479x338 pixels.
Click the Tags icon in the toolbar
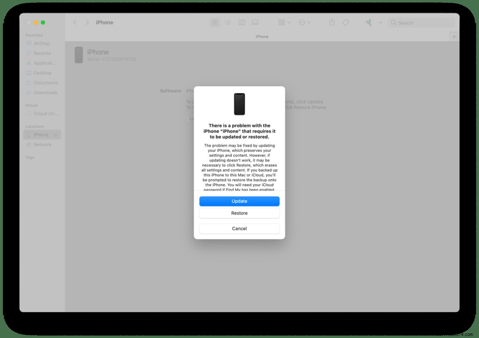click(345, 23)
